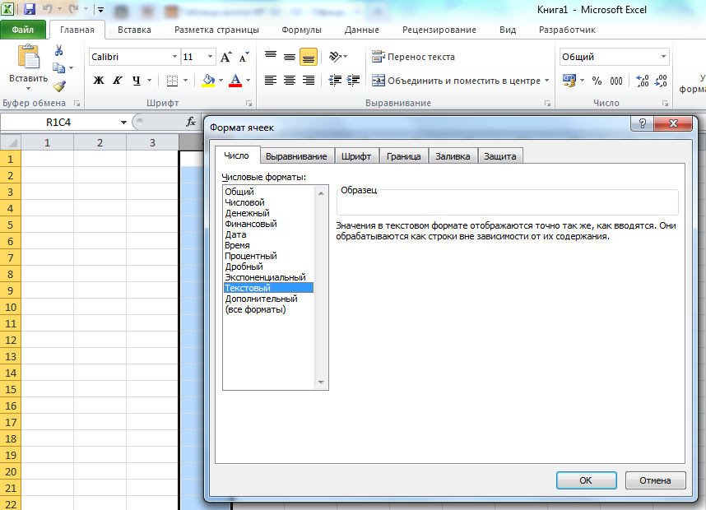Apply the yellow fill color bucket
Image resolution: width=706 pixels, height=510 pixels.
[208, 81]
